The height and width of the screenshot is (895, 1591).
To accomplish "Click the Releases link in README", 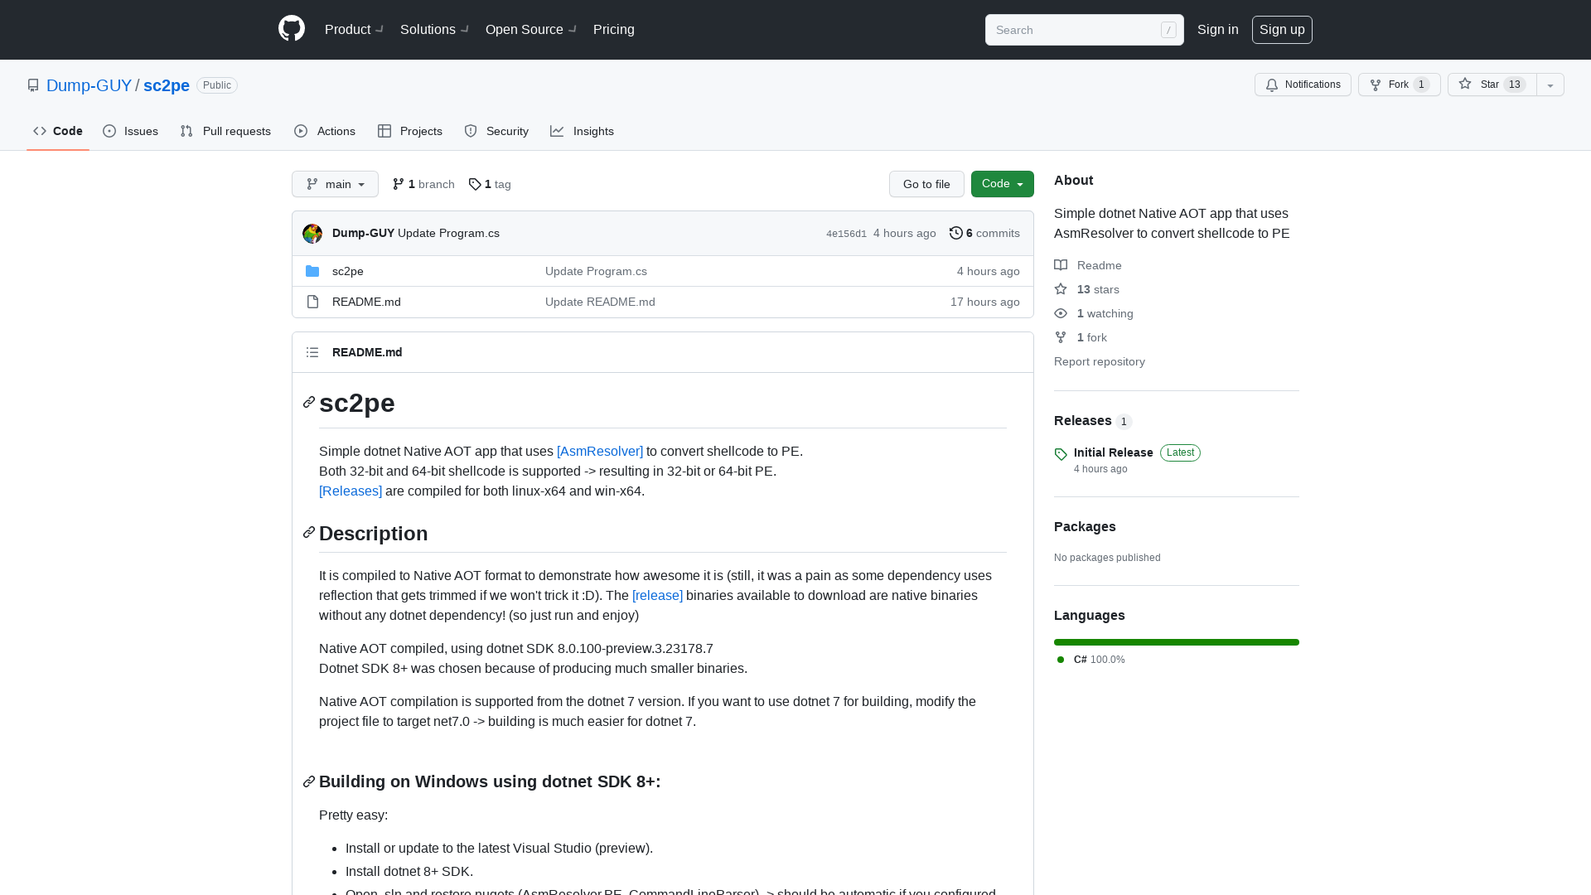I will (351, 491).
